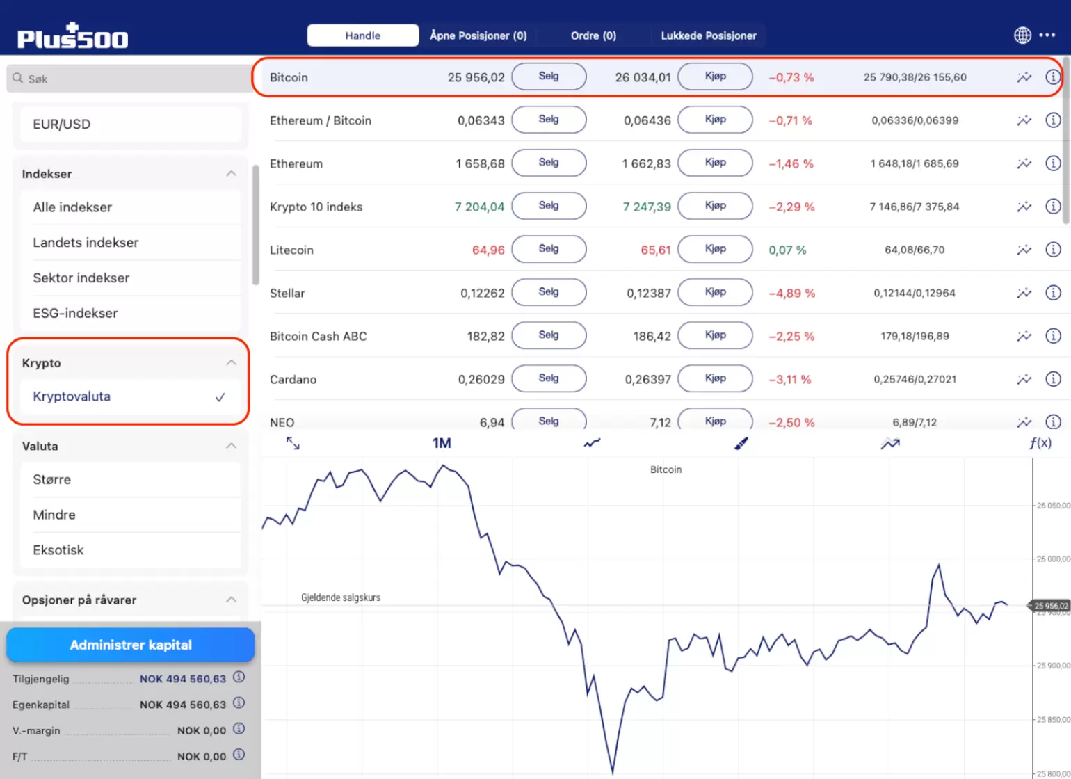
Task: Change the 1M chart timeframe
Action: (442, 443)
